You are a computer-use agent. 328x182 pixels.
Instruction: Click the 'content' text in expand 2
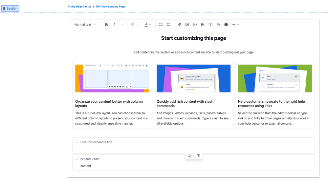click(x=86, y=166)
